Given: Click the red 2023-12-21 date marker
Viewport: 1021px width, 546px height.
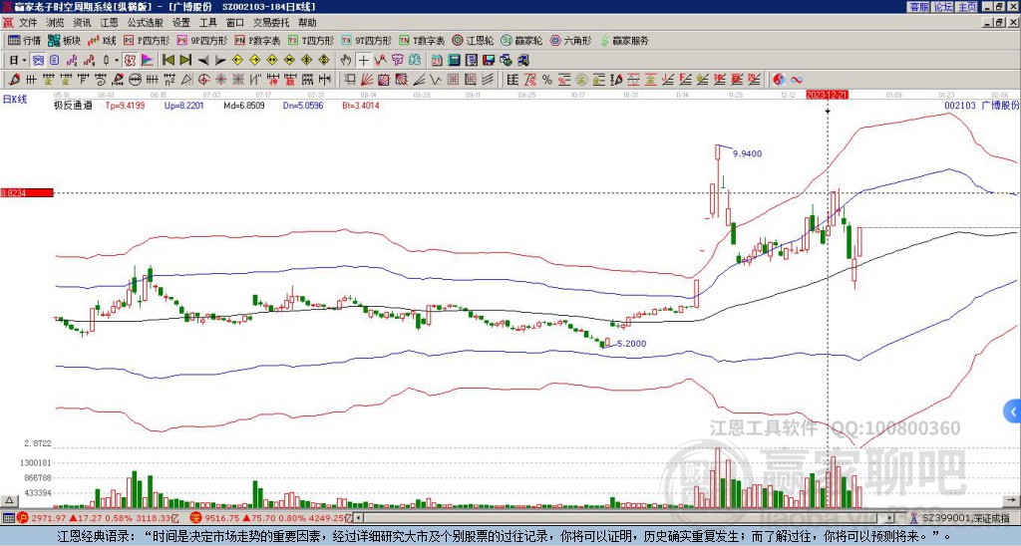Looking at the screenshot, I should (x=827, y=95).
